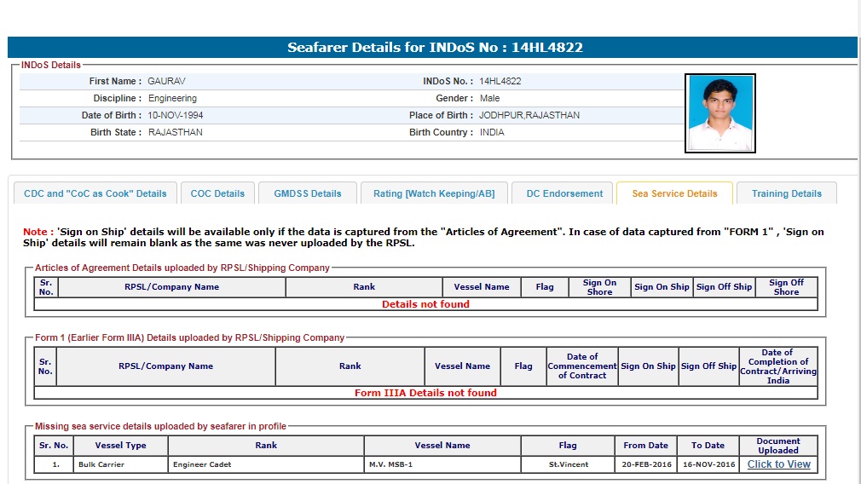Click the To Date cell 16-NOV-2016
This screenshot has width=861, height=484.
(708, 465)
